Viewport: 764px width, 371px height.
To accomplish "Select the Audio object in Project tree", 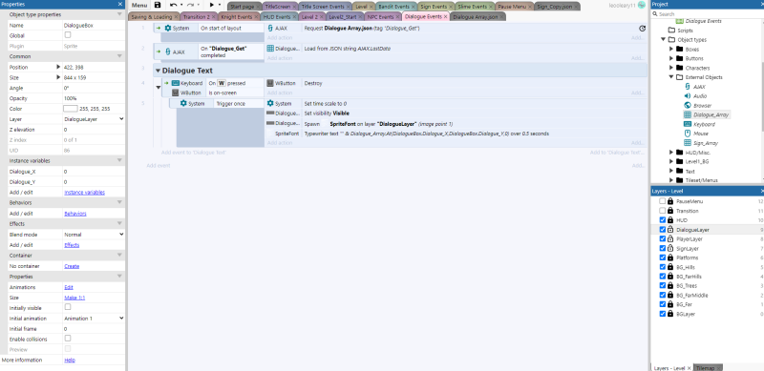I will 700,96.
